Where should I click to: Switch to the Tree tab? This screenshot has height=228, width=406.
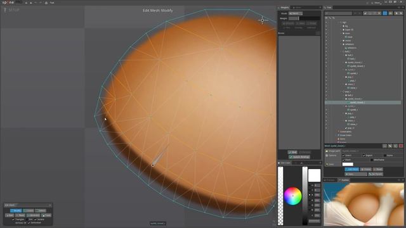(x=328, y=8)
